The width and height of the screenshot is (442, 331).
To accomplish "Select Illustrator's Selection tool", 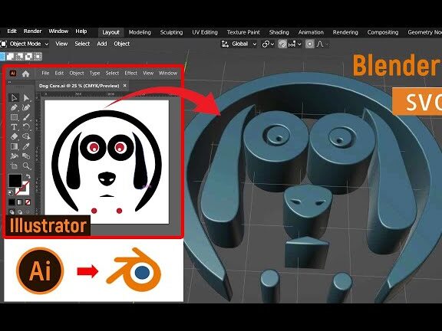I will coord(14,97).
